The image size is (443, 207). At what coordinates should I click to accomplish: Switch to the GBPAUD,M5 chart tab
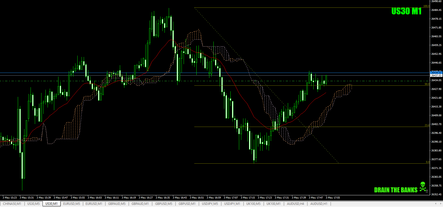(x=117, y=204)
